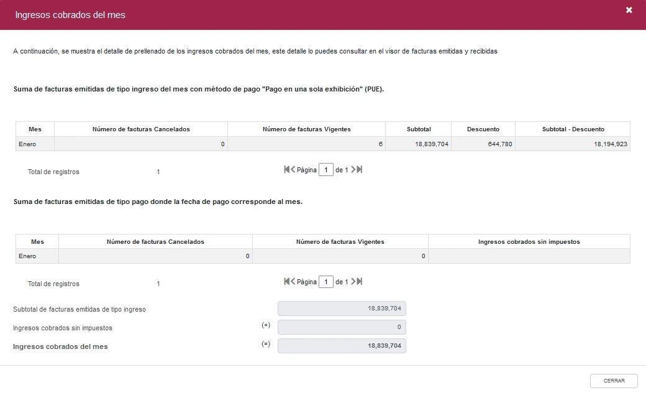This screenshot has height=395, width=646.
Task: Go to next page of tipo pago table
Action: click(353, 282)
